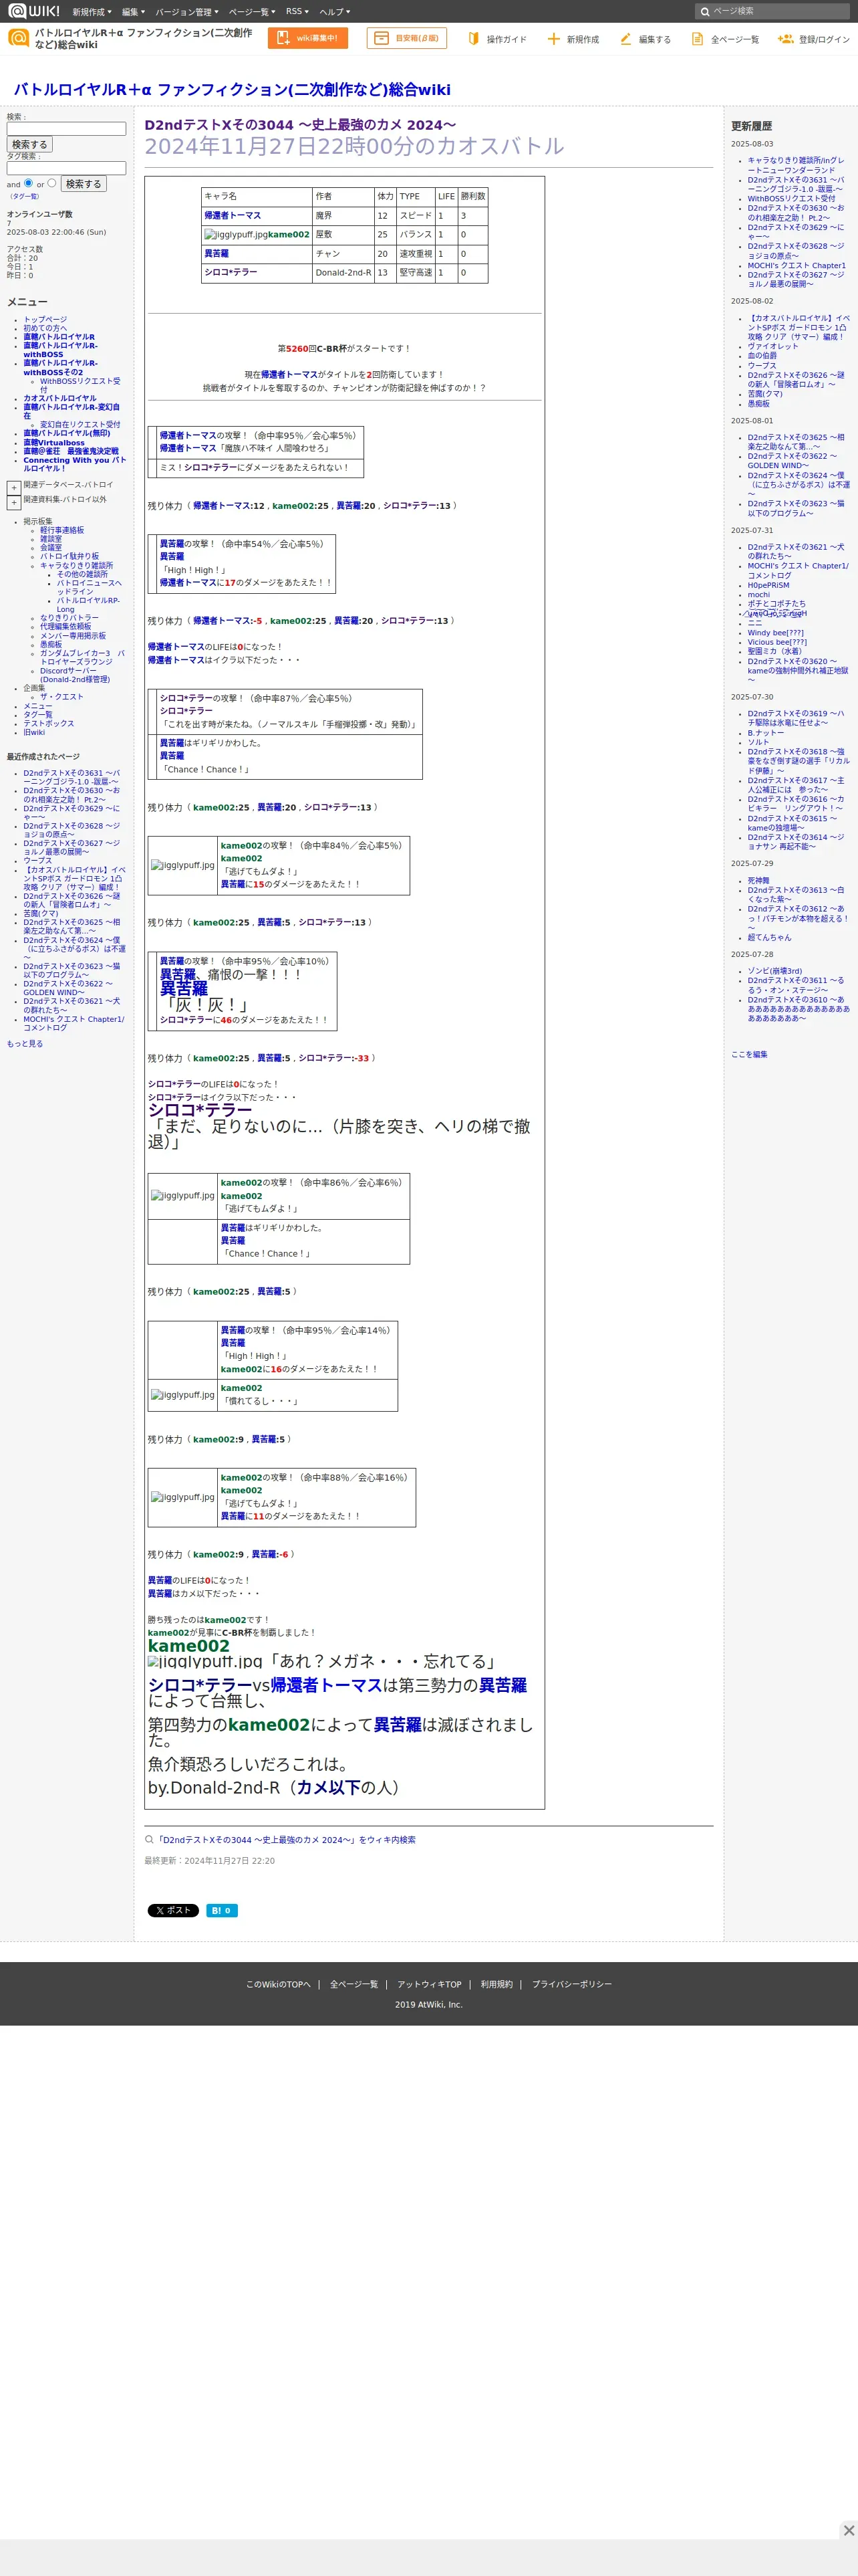Open the 死神舞 link in 更新履歴
Screen dimensions: 858x2576
click(x=759, y=881)
